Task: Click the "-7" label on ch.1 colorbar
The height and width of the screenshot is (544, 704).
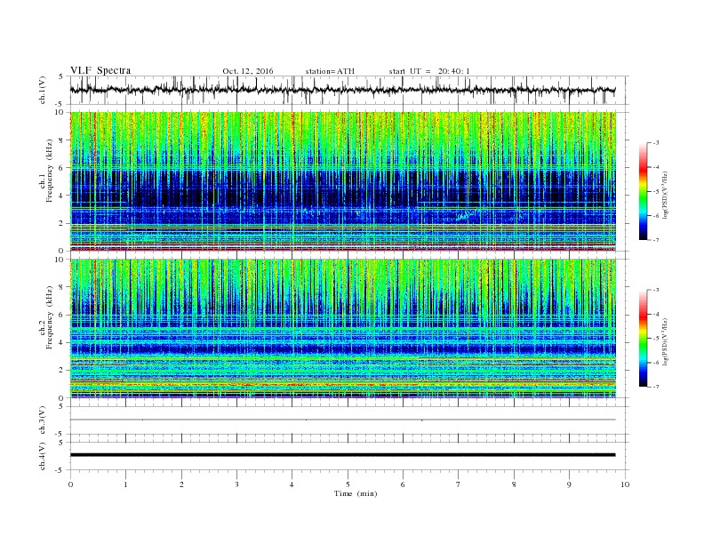Action: tap(656, 240)
